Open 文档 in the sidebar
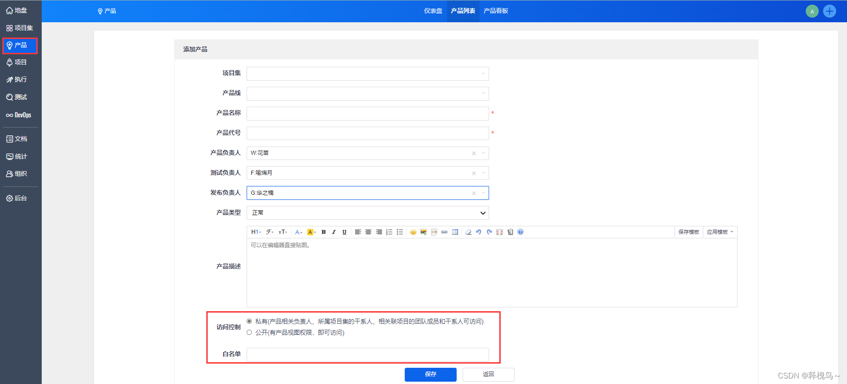The image size is (847, 384). [17, 139]
